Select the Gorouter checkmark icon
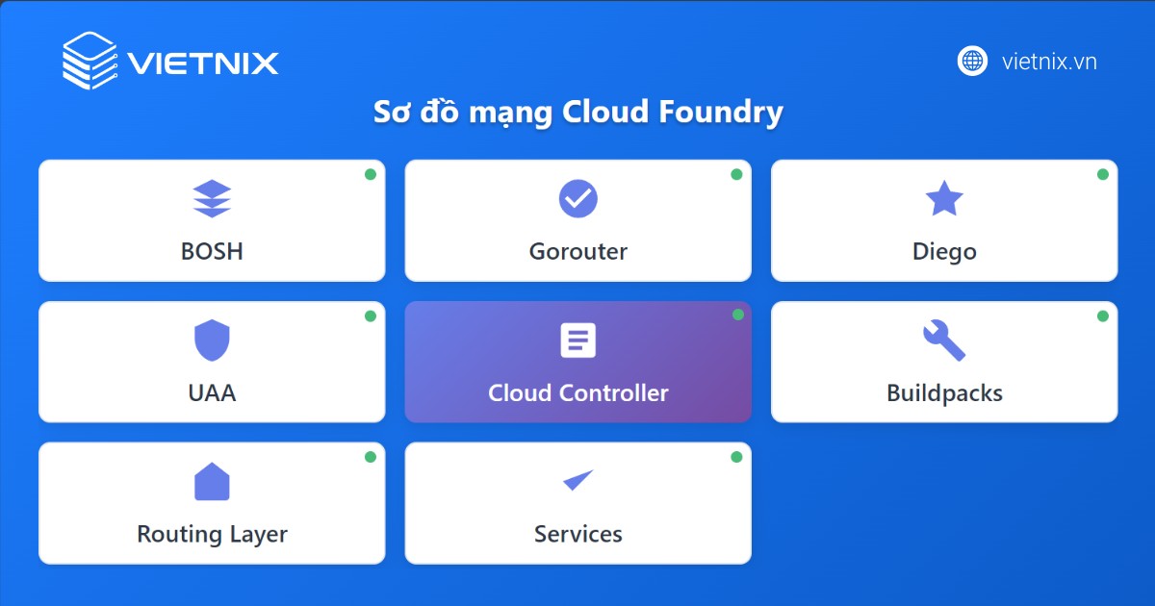This screenshot has width=1155, height=606. coord(577,199)
